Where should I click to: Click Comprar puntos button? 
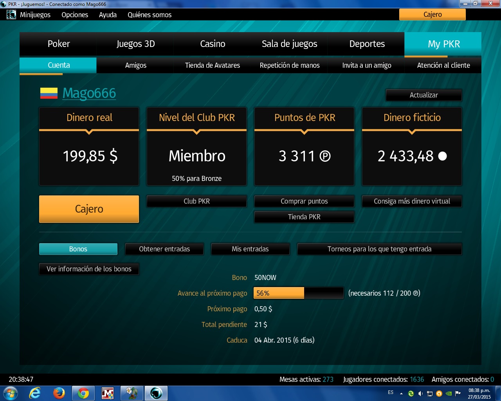304,201
